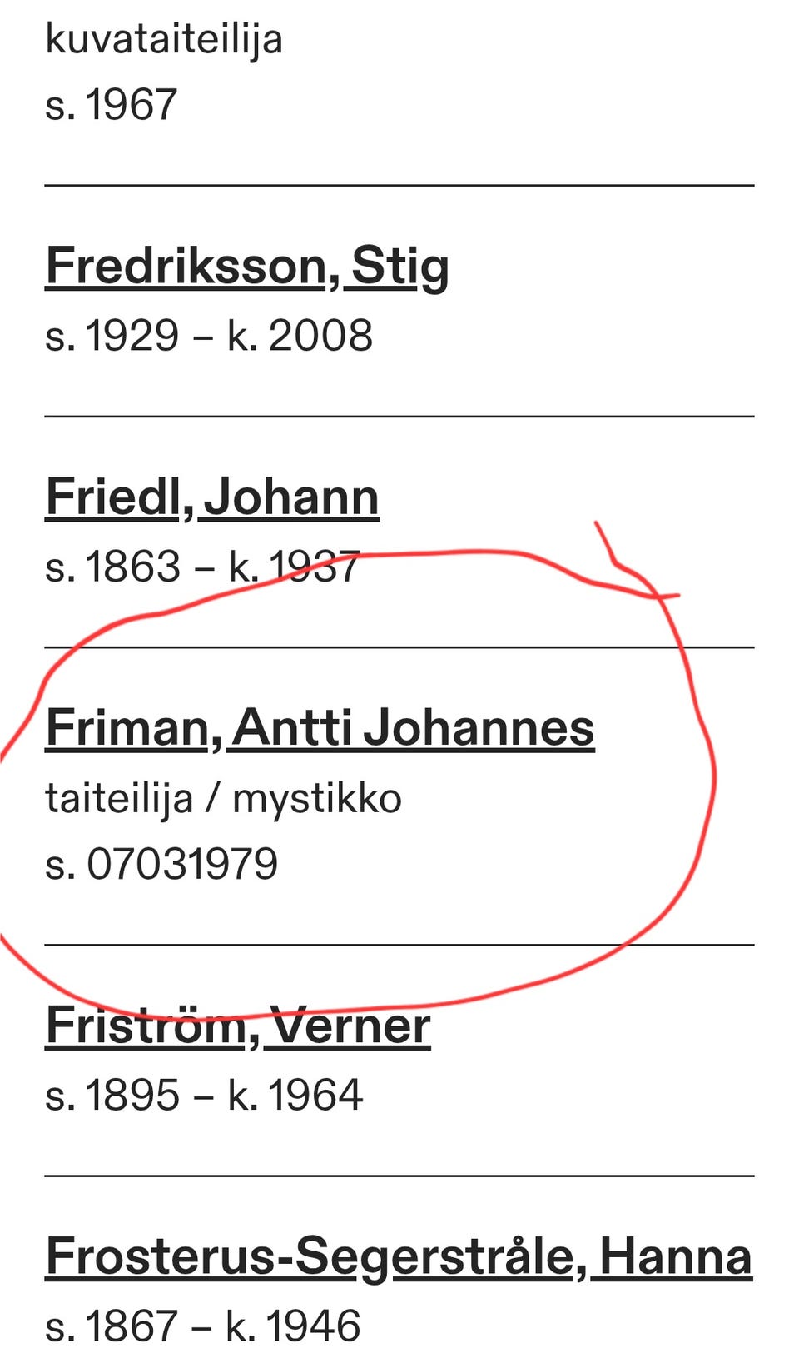Click the 'kuvataiteilija' profession text
Viewport: 799px width, 1363px height.
[163, 39]
